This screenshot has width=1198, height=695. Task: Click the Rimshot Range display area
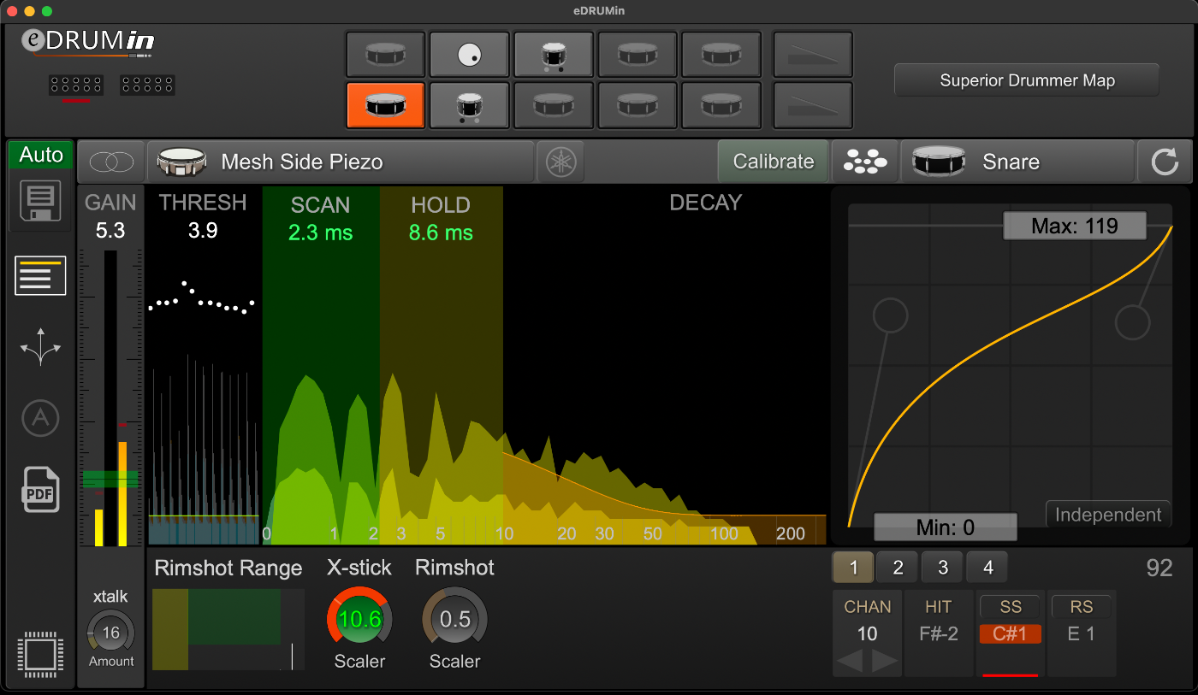(x=228, y=629)
